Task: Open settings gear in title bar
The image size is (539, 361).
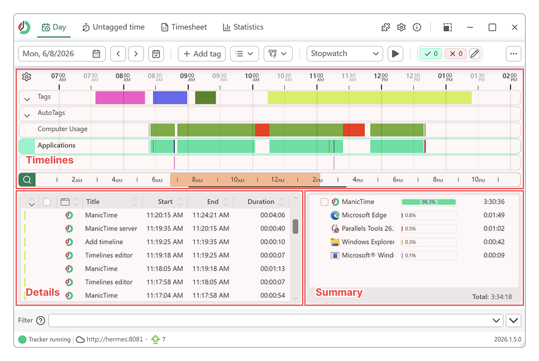Action: [401, 27]
